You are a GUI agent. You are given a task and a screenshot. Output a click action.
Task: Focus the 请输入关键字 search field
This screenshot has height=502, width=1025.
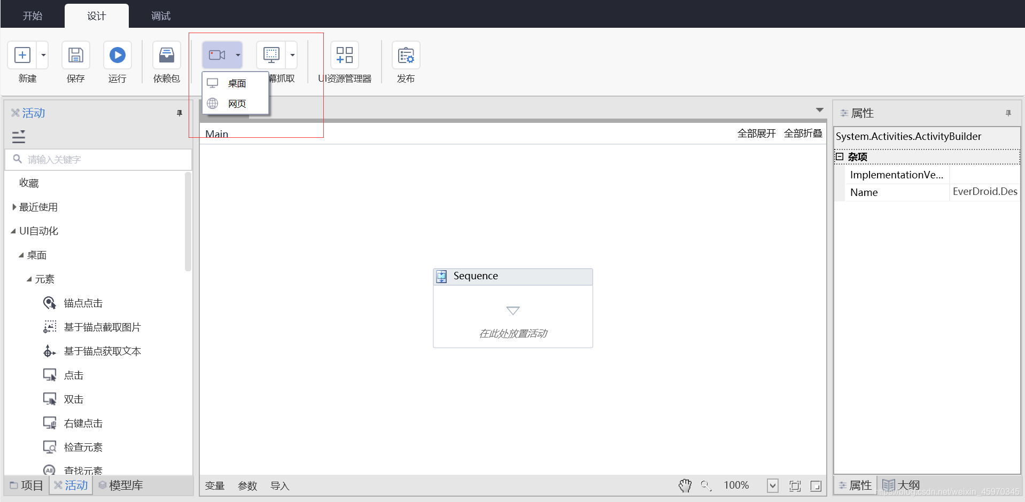[98, 160]
